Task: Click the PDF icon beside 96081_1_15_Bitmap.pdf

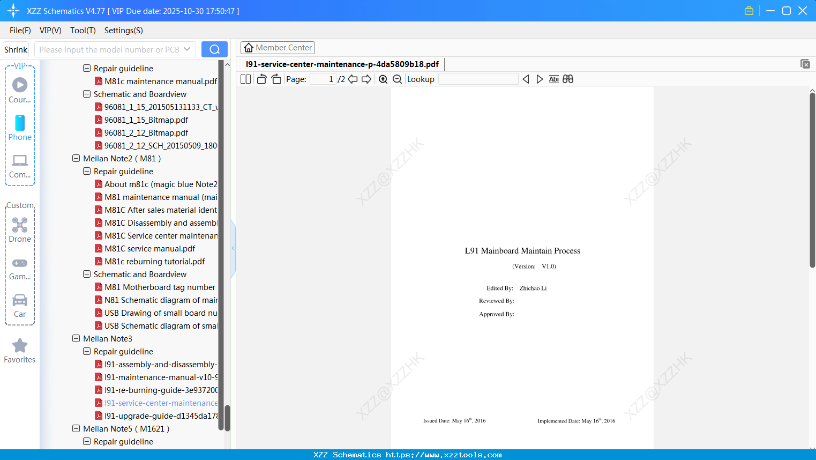Action: (x=99, y=120)
